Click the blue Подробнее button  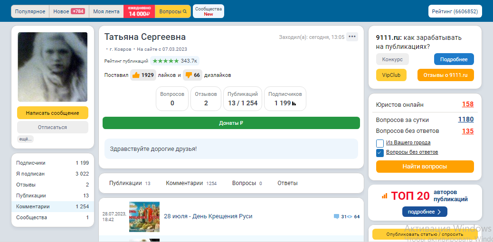(x=454, y=59)
